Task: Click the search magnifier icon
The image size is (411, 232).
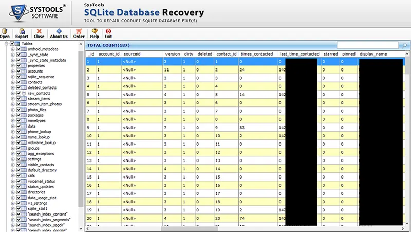Action: pyautogui.click(x=404, y=45)
